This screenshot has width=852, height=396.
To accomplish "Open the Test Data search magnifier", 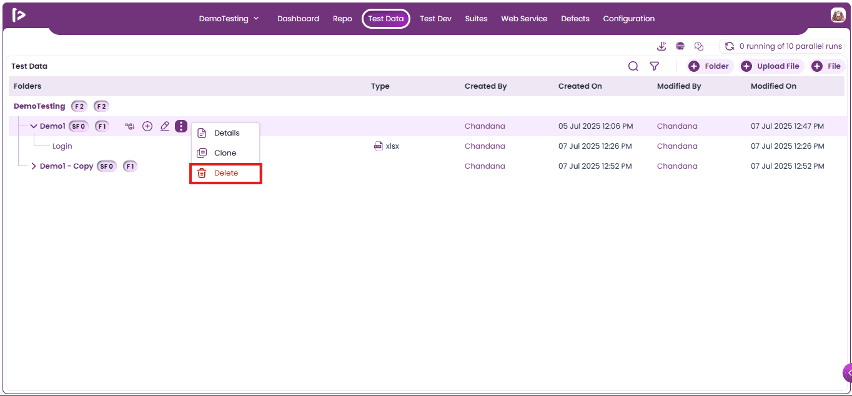I will point(633,66).
